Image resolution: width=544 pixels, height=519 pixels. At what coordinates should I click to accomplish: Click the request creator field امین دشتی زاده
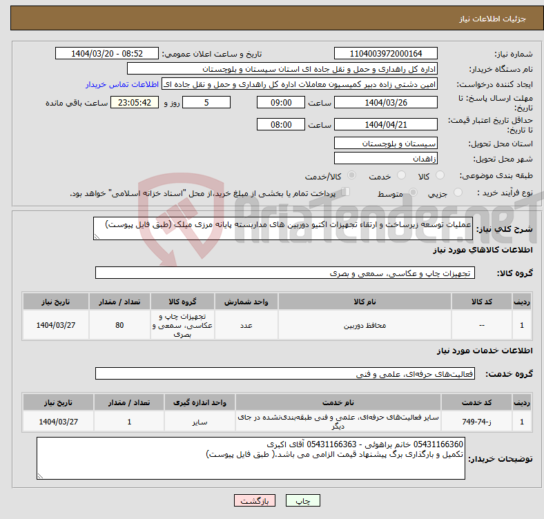300,84
